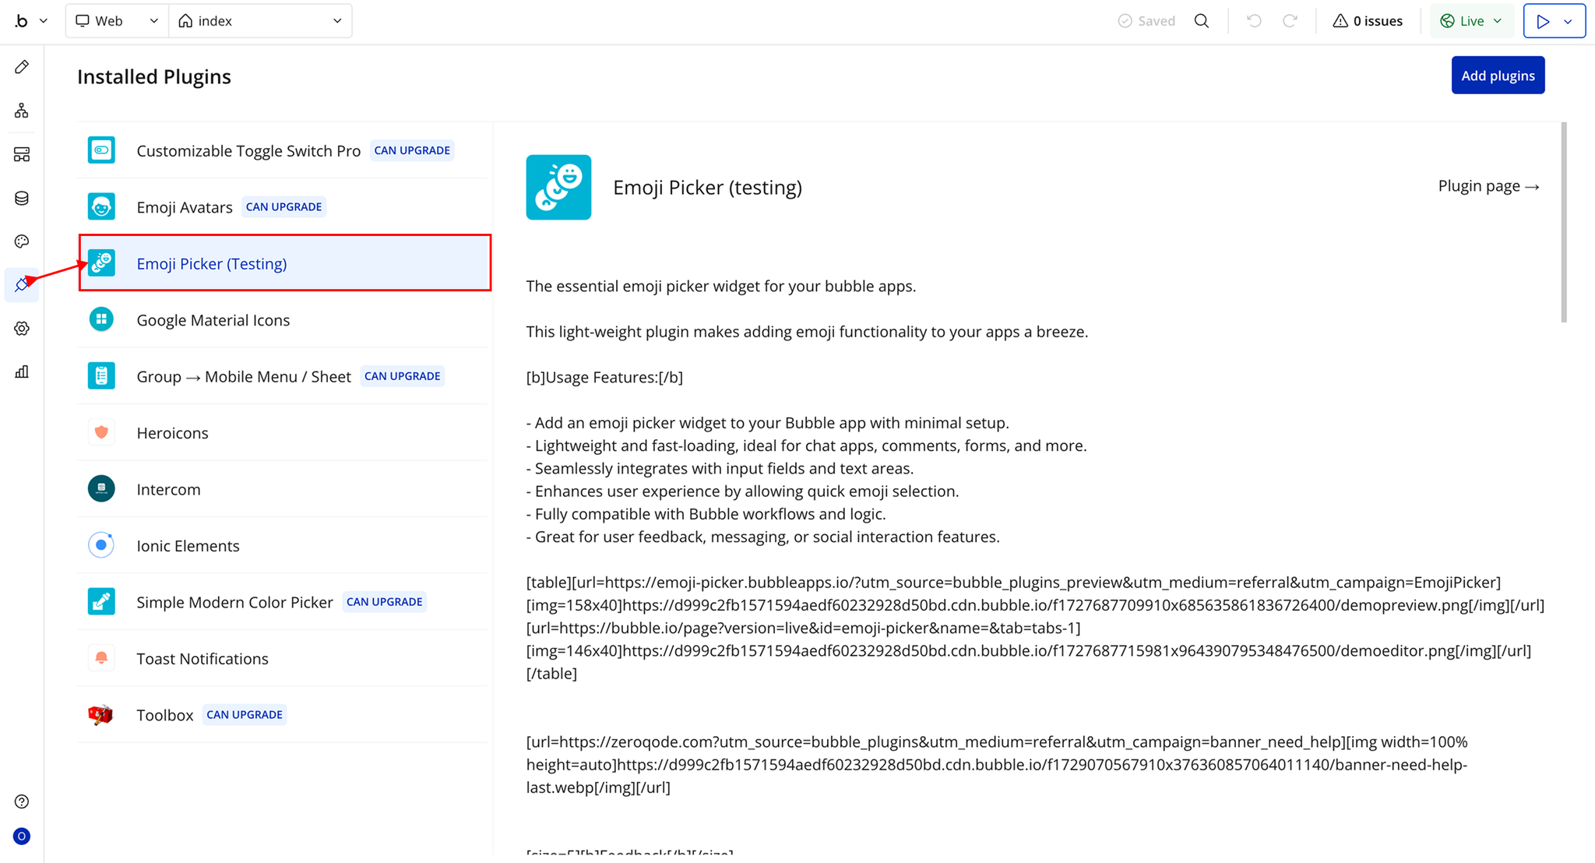
Task: Open the Data tab database icon
Action: coord(22,198)
